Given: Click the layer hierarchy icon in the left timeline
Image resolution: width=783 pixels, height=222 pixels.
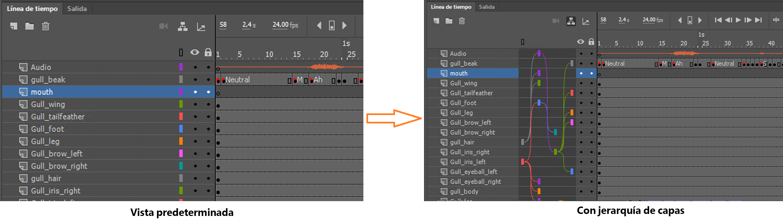Looking at the screenshot, I should point(183,26).
